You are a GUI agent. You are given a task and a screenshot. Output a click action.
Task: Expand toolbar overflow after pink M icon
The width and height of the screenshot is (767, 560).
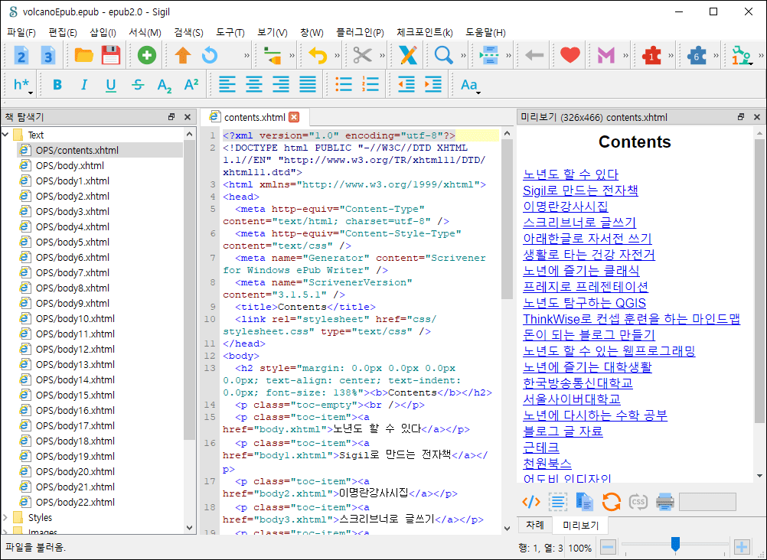[625, 55]
